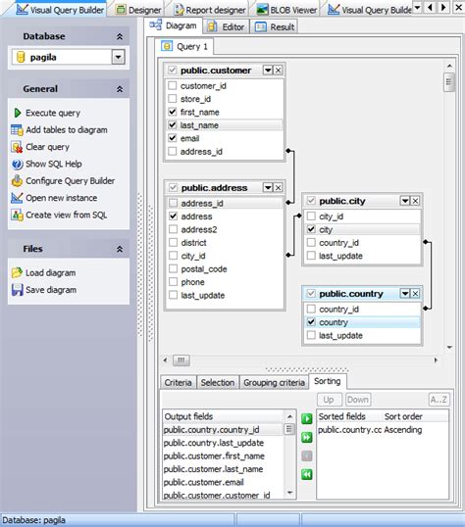Switch to the Editor tab
Screen dimensions: 465x527
pos(227,26)
